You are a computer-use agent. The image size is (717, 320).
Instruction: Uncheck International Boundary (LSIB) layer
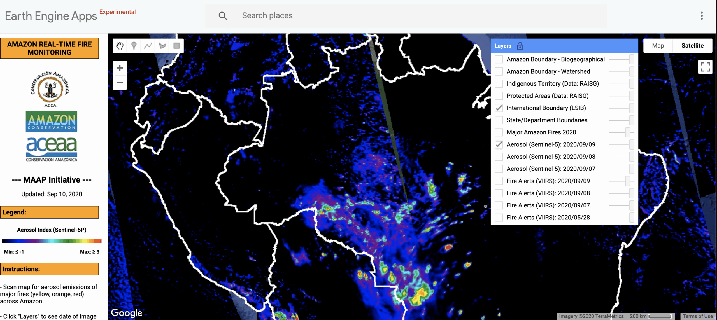499,108
